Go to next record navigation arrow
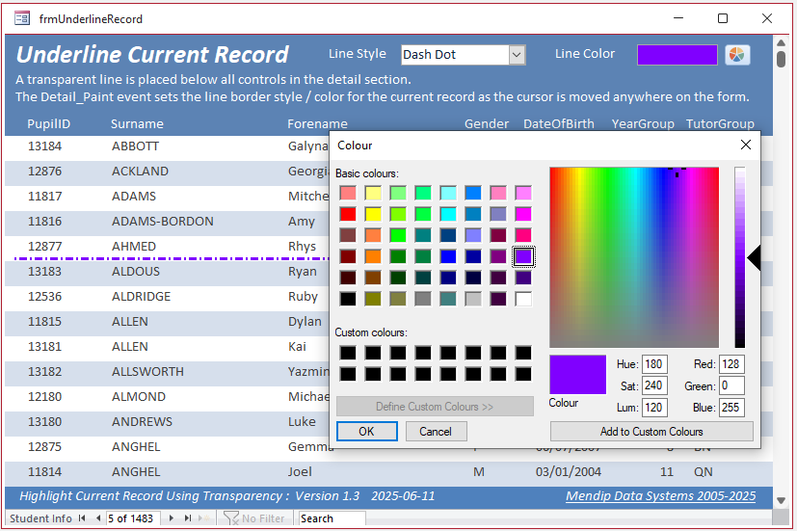 [172, 518]
